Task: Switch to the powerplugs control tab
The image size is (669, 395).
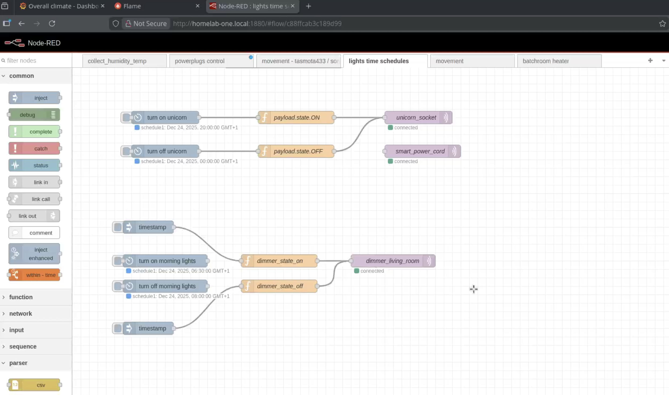Action: tap(199, 61)
